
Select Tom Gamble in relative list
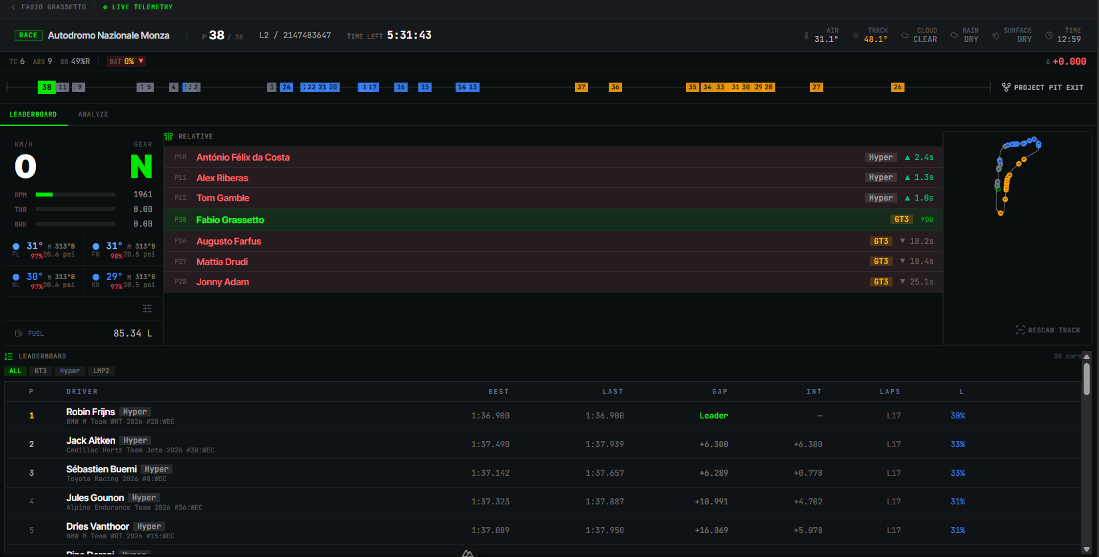[553, 198]
